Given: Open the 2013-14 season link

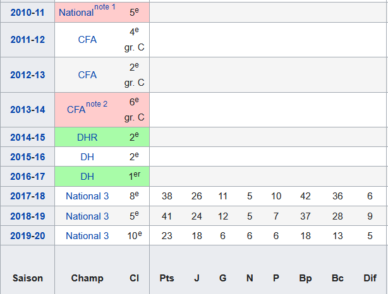Looking at the screenshot, I should click(x=27, y=109).
